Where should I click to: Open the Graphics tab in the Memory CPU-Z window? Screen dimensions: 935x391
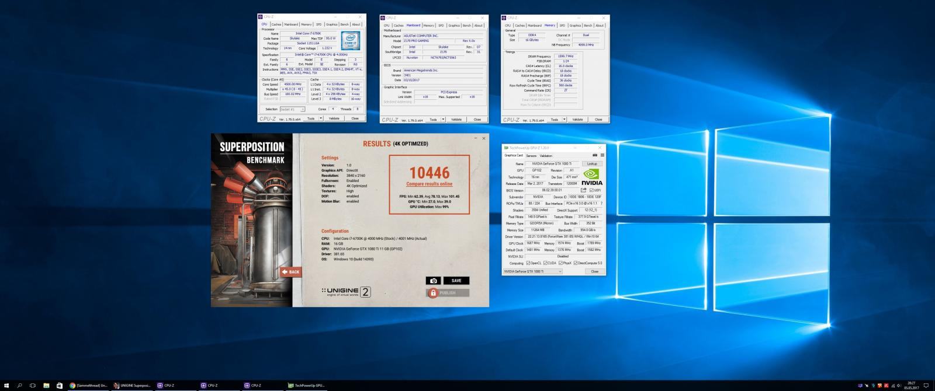click(x=575, y=26)
